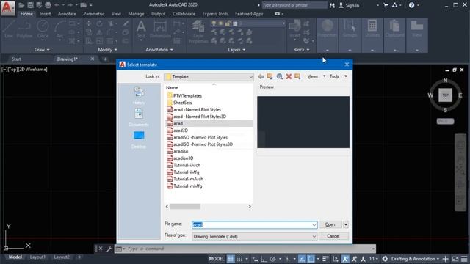Click the Insert block icon

tap(295, 29)
